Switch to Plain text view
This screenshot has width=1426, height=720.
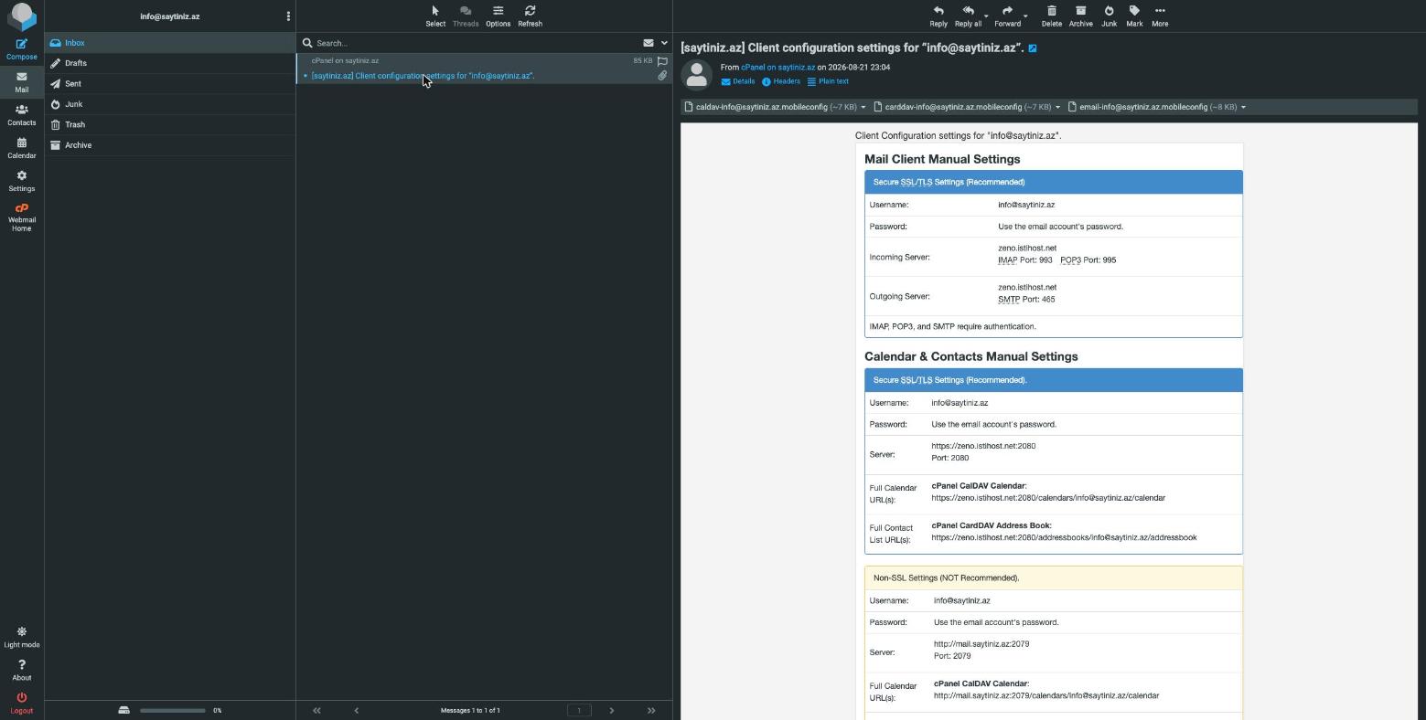828,81
